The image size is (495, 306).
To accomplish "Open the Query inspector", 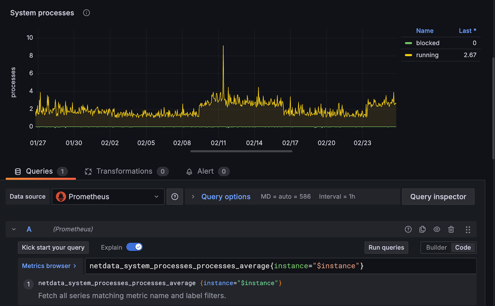I will [x=438, y=197].
